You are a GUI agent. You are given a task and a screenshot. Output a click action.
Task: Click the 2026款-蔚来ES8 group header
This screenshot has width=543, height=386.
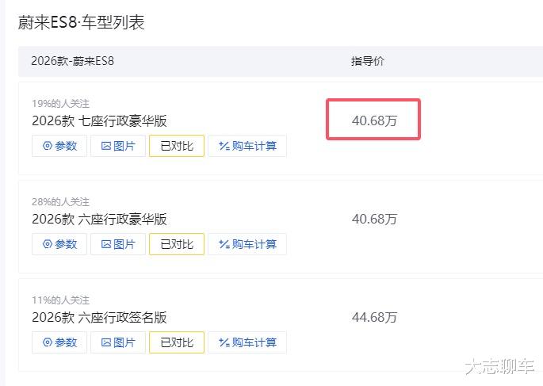tap(73, 61)
